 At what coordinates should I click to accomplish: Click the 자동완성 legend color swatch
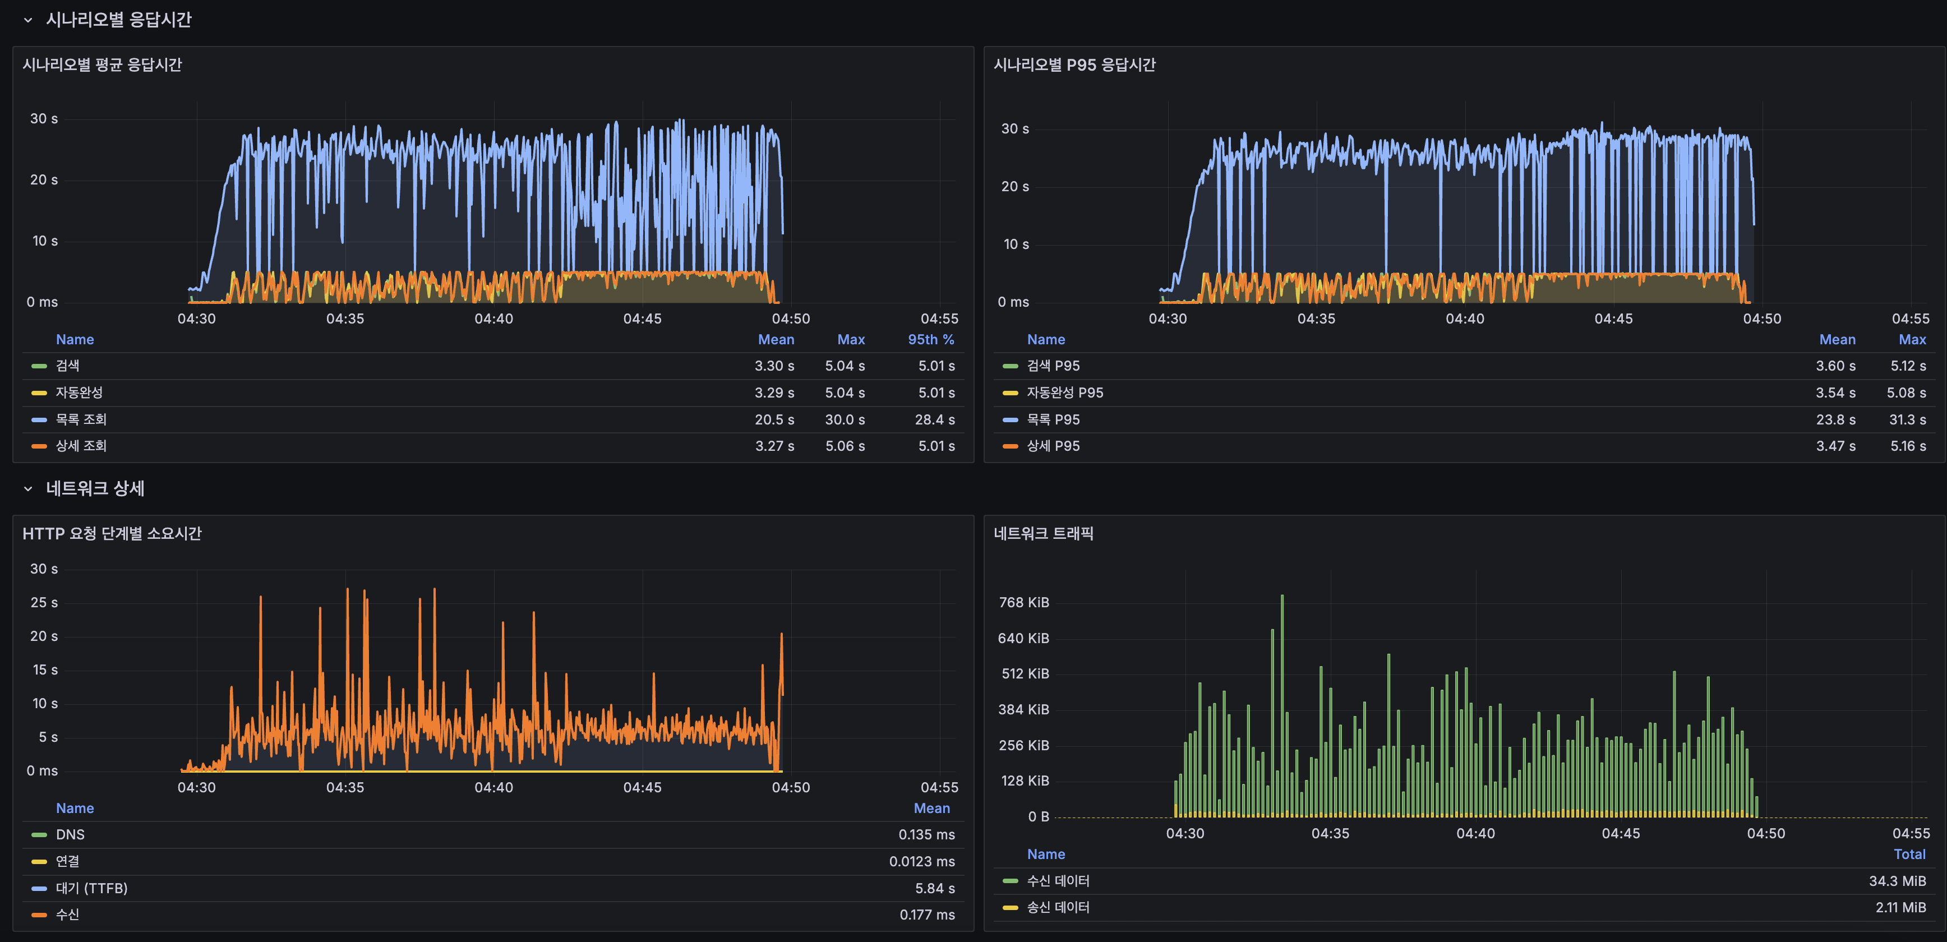(x=39, y=393)
